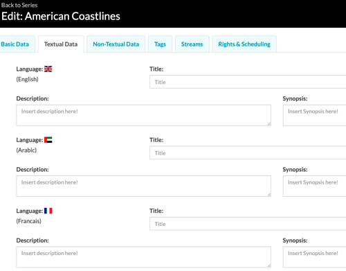Click the '(Francais)' language label
Viewport: 346px width, 271px height.
(x=28, y=221)
